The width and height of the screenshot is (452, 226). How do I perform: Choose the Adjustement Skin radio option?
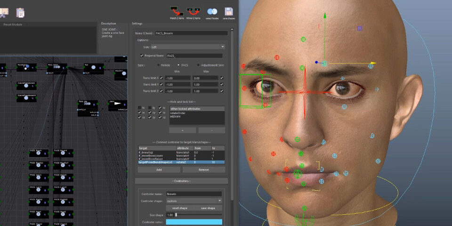tap(197, 65)
